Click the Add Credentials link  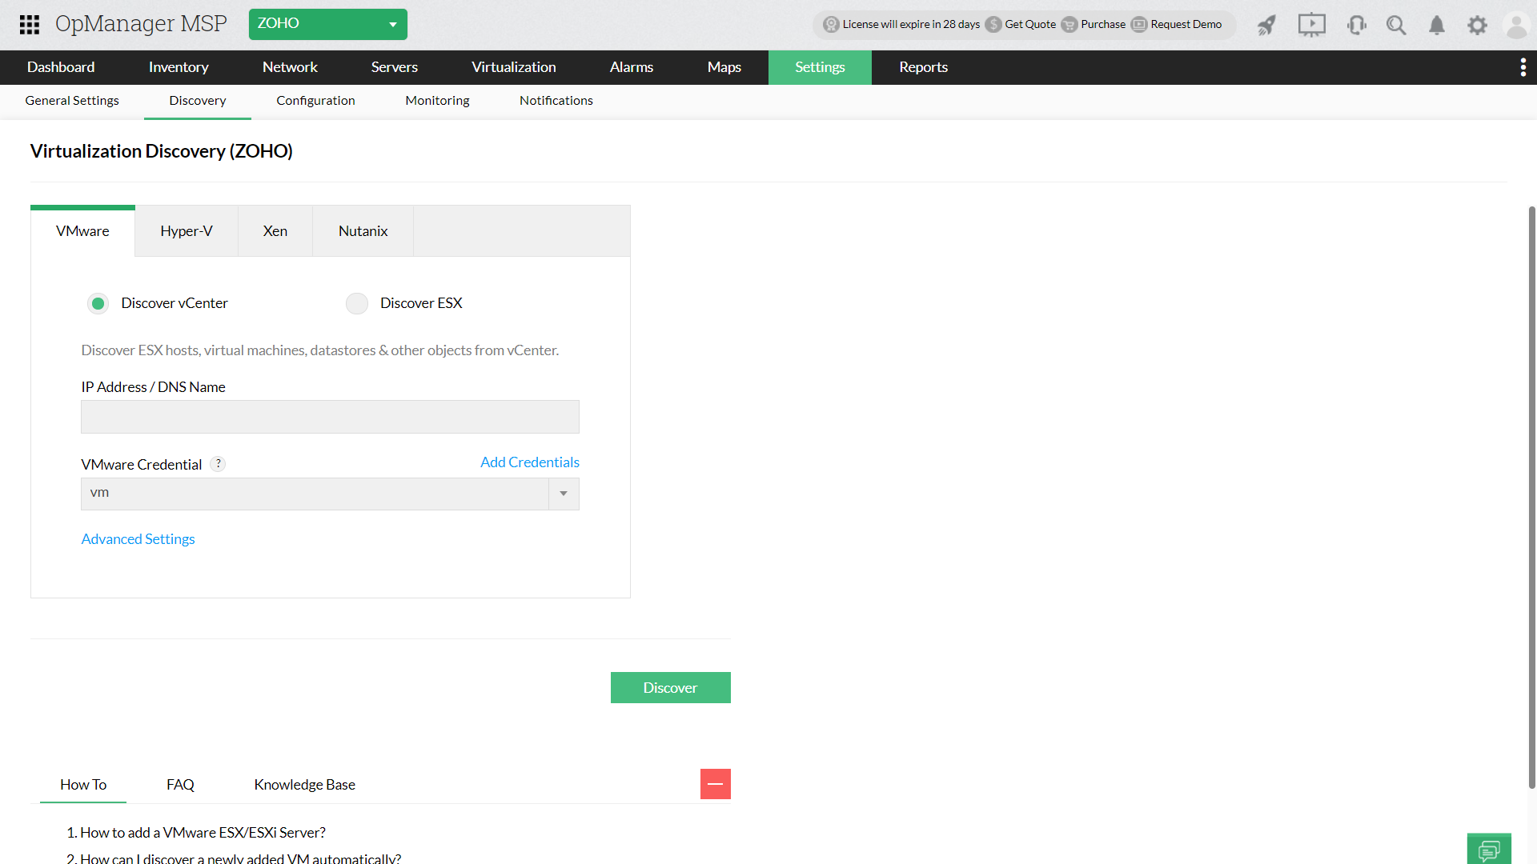click(529, 462)
